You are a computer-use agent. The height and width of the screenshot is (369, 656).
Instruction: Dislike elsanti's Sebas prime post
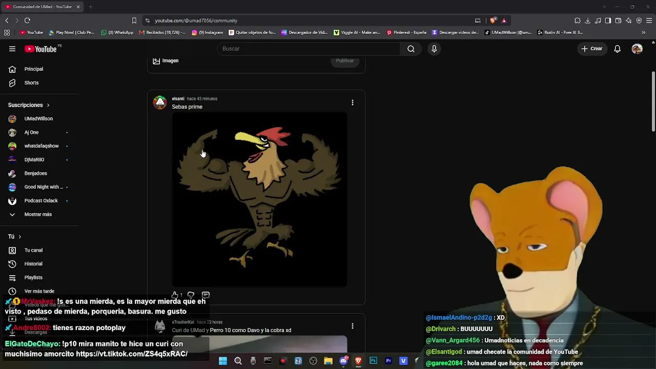coord(191,295)
